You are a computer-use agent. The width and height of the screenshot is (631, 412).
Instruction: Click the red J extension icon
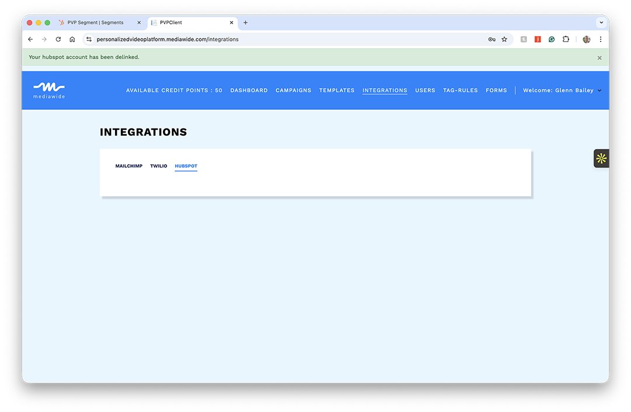coord(538,39)
